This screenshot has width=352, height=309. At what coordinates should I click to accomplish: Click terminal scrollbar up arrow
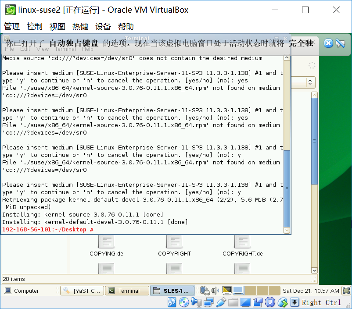287,57
